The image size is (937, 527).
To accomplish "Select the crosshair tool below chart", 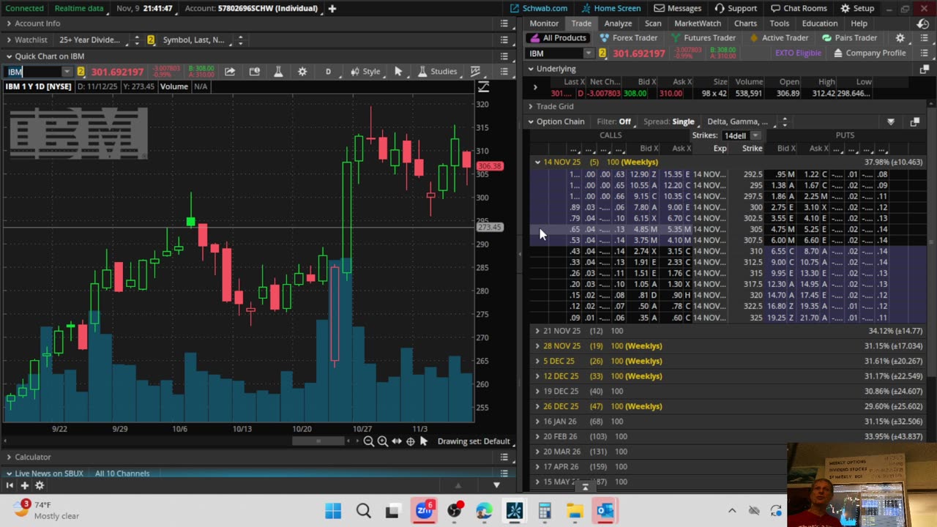I will pos(411,441).
